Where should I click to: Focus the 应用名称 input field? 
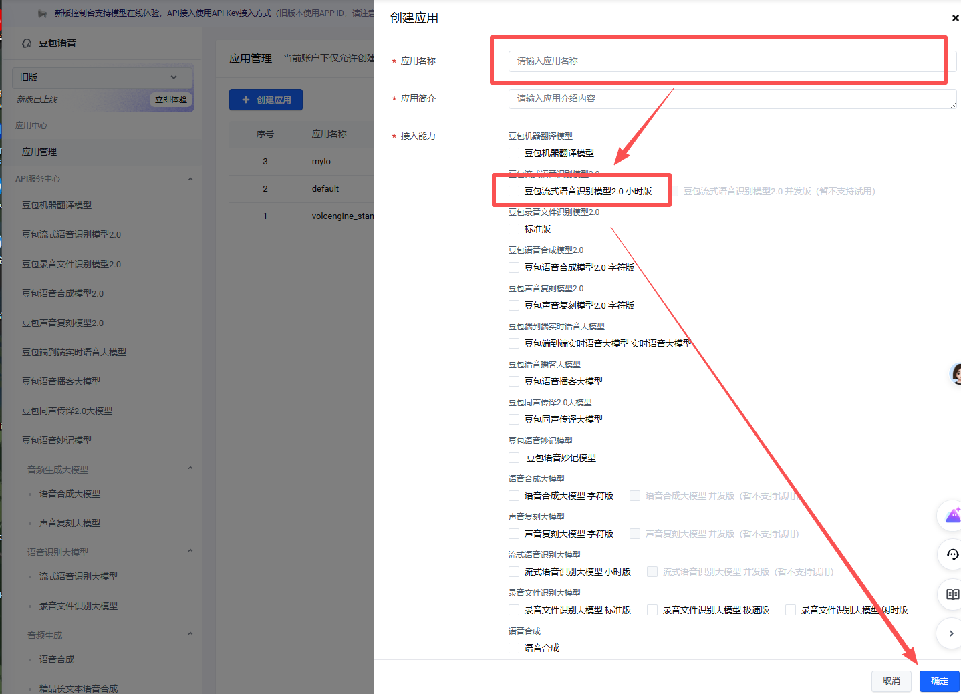coord(732,61)
